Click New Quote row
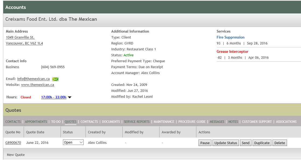The width and height of the screenshot is (301, 160). 16,155
